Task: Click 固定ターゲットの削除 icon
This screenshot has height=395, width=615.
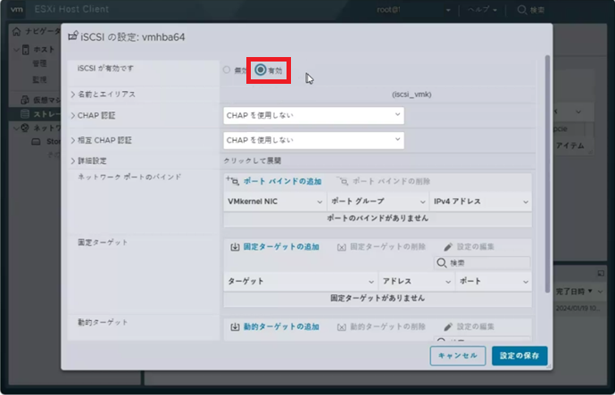Action: click(342, 247)
